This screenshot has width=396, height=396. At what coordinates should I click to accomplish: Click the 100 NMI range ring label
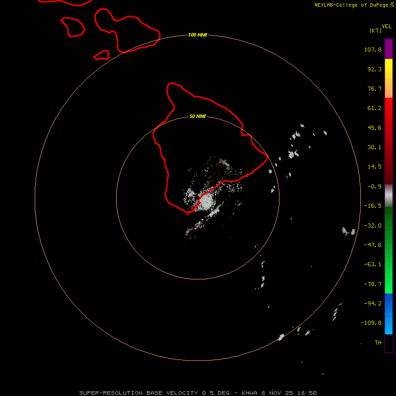click(198, 35)
